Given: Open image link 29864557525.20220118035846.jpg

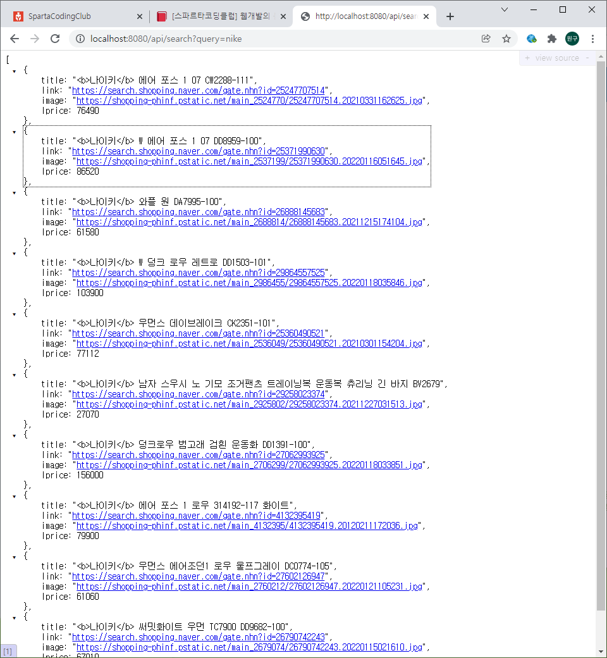Looking at the screenshot, I should coord(249,283).
